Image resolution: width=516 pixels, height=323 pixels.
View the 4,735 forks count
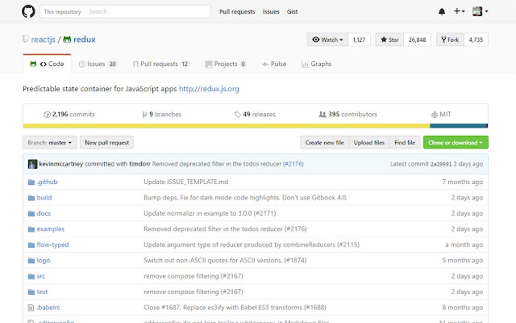476,39
